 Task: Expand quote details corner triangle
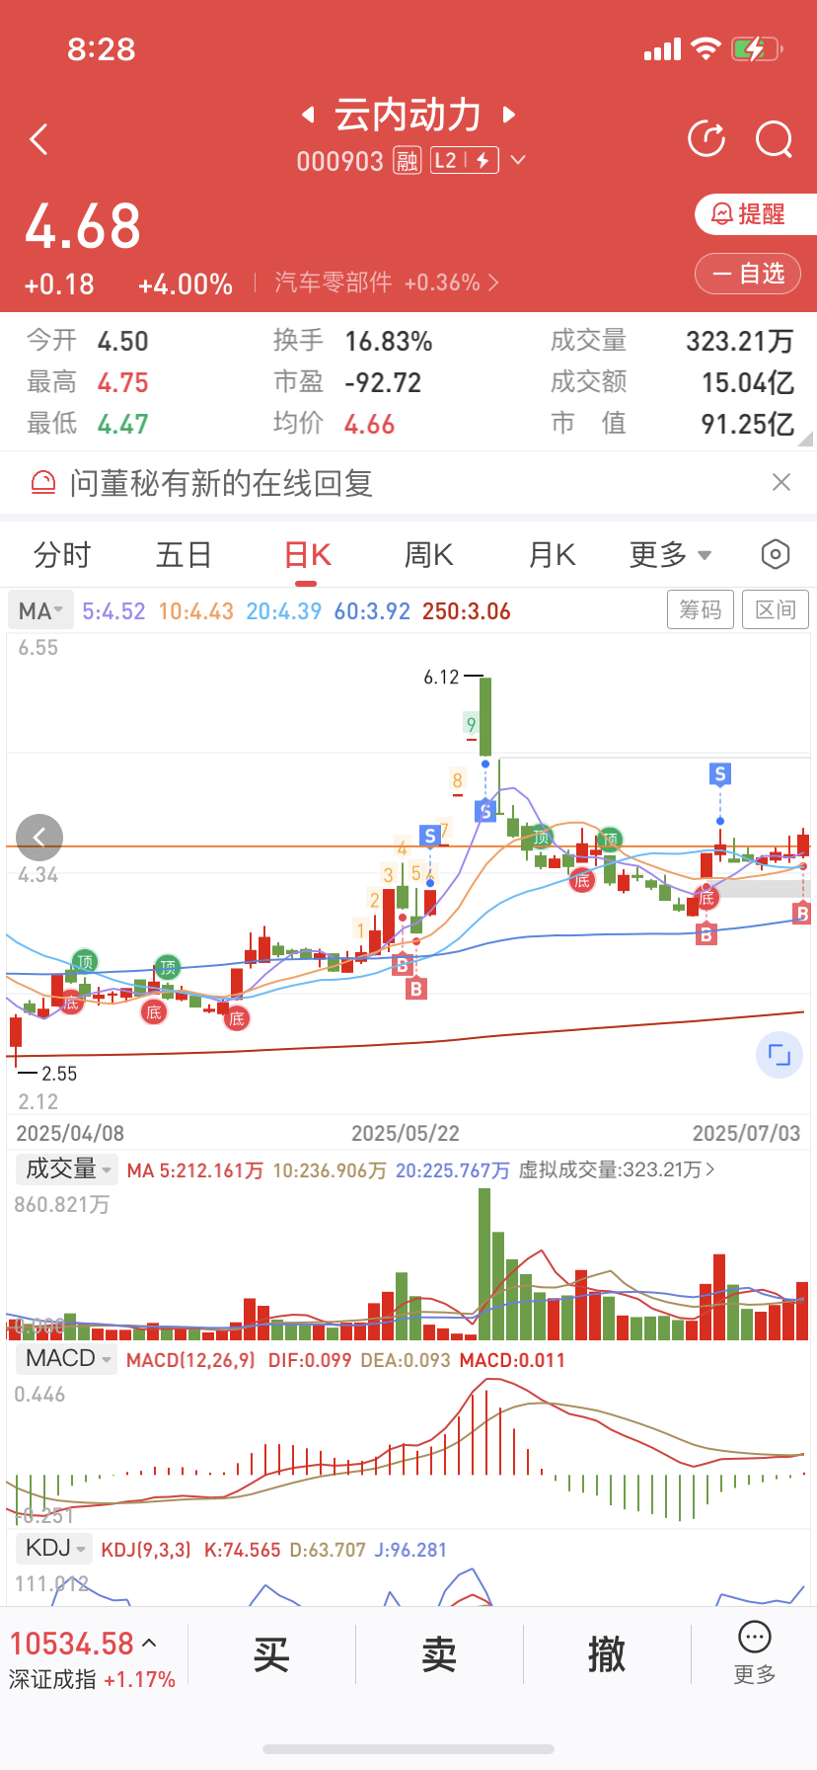pyautogui.click(x=806, y=439)
